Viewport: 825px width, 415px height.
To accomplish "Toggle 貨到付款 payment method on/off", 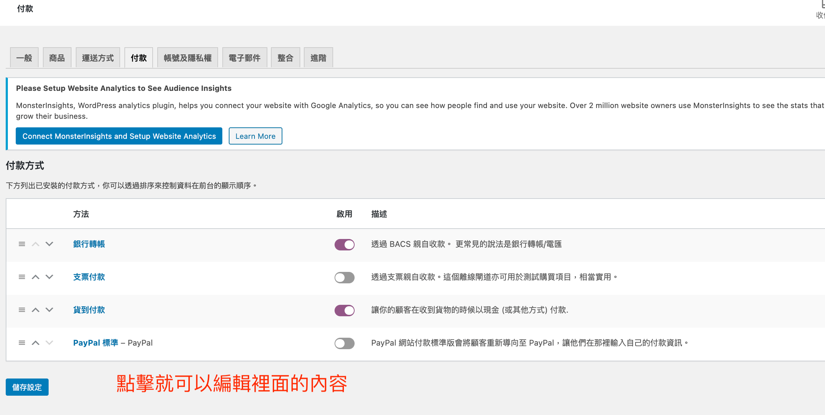I will point(344,310).
